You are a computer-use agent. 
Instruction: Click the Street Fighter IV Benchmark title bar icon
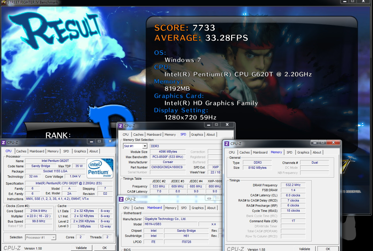point(4,2)
